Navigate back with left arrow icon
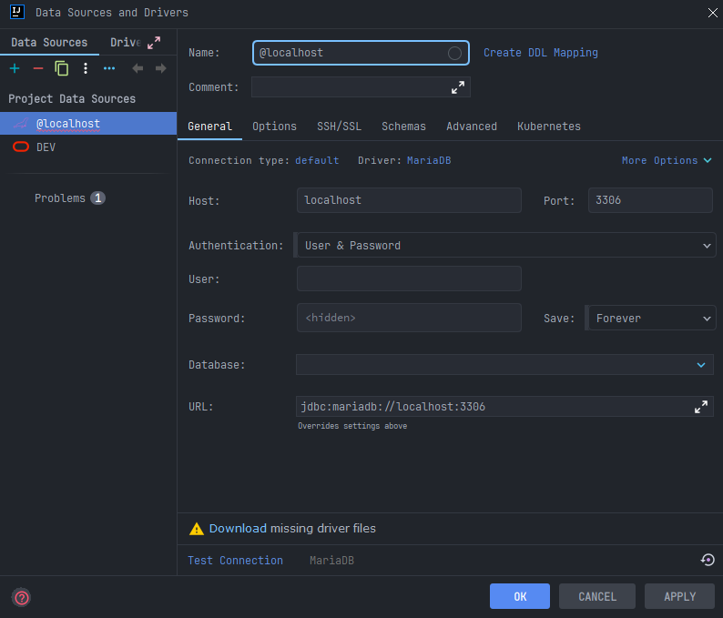The height and width of the screenshot is (618, 723). coord(137,68)
